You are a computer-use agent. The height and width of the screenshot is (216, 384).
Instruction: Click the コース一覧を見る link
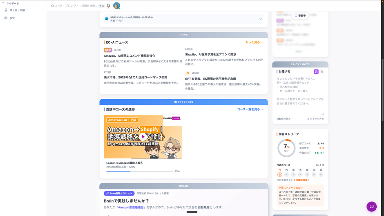pyautogui.click(x=250, y=109)
